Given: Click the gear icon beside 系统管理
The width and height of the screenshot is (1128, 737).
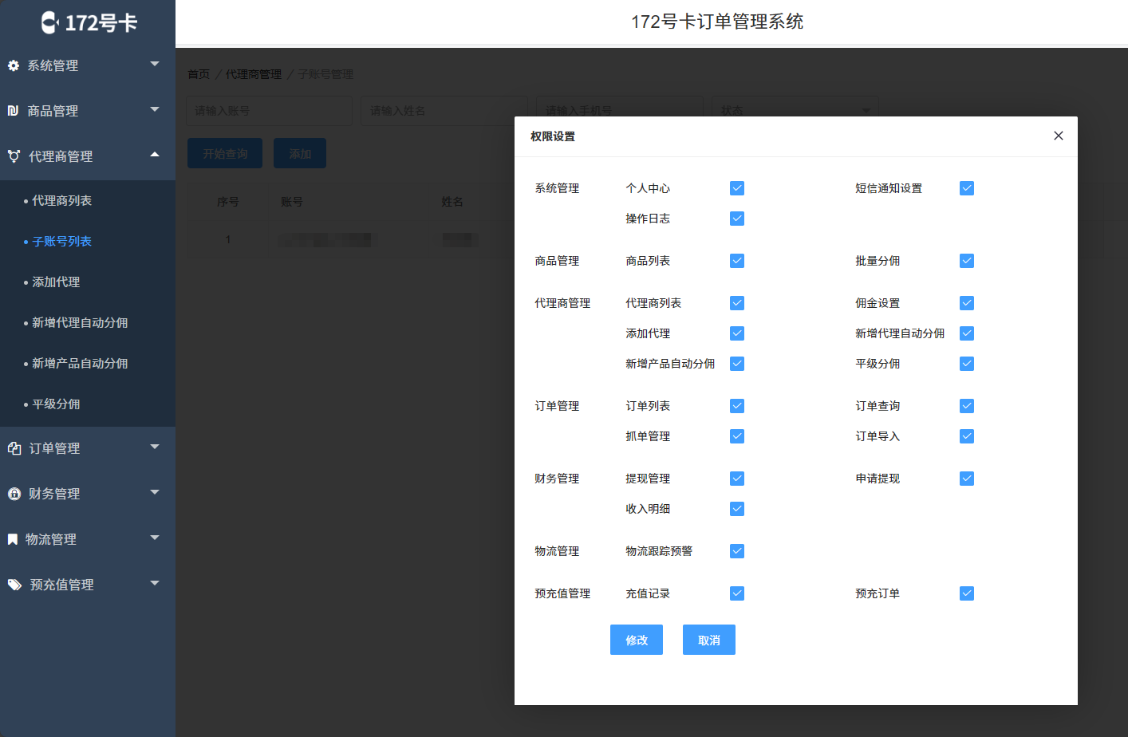Looking at the screenshot, I should point(14,65).
